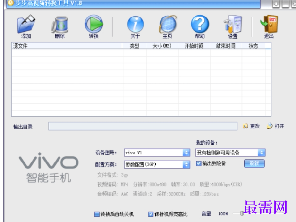
Task: Start conversion with the 转换 play icon
Action: tap(94, 24)
